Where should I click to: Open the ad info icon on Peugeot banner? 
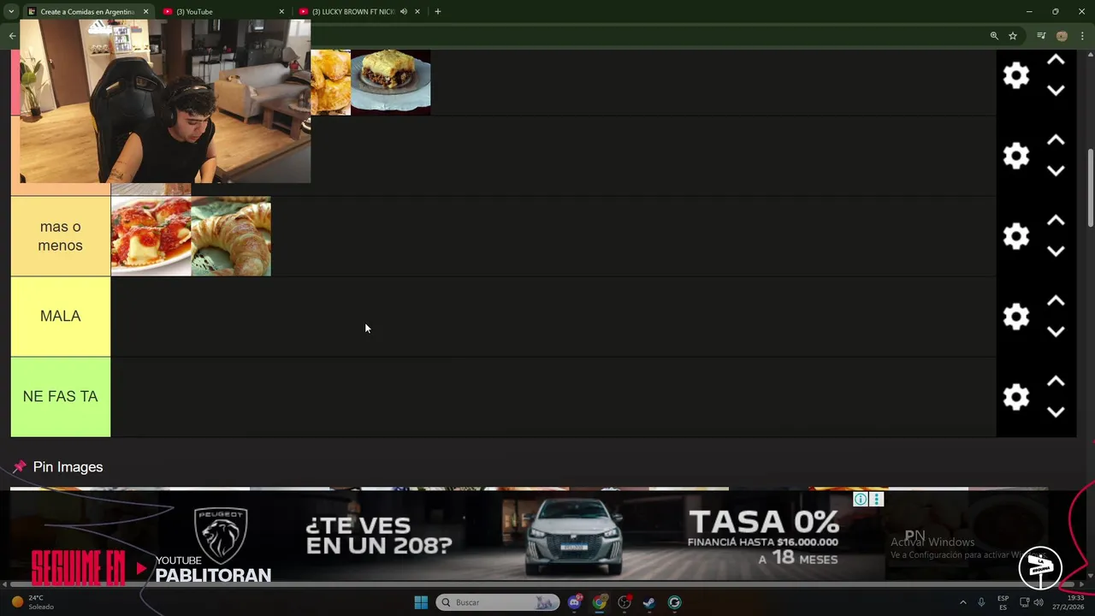[861, 500]
